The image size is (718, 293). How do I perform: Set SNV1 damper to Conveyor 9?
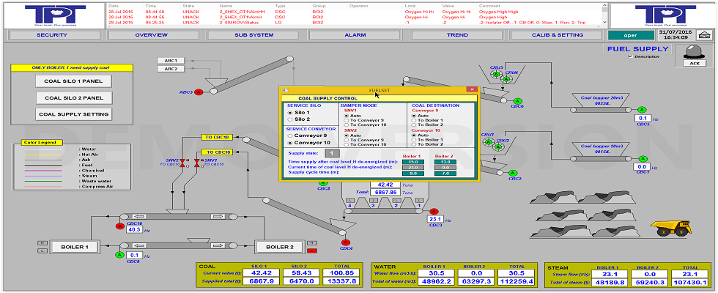point(347,120)
